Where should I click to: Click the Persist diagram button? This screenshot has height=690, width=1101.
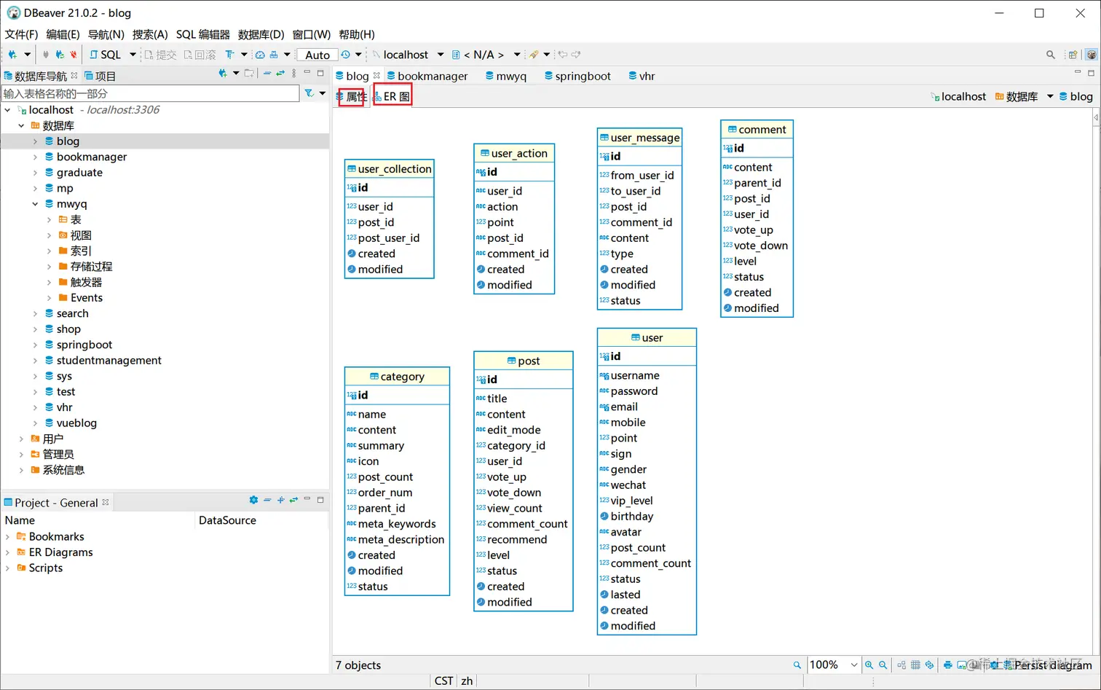[x=1046, y=665]
